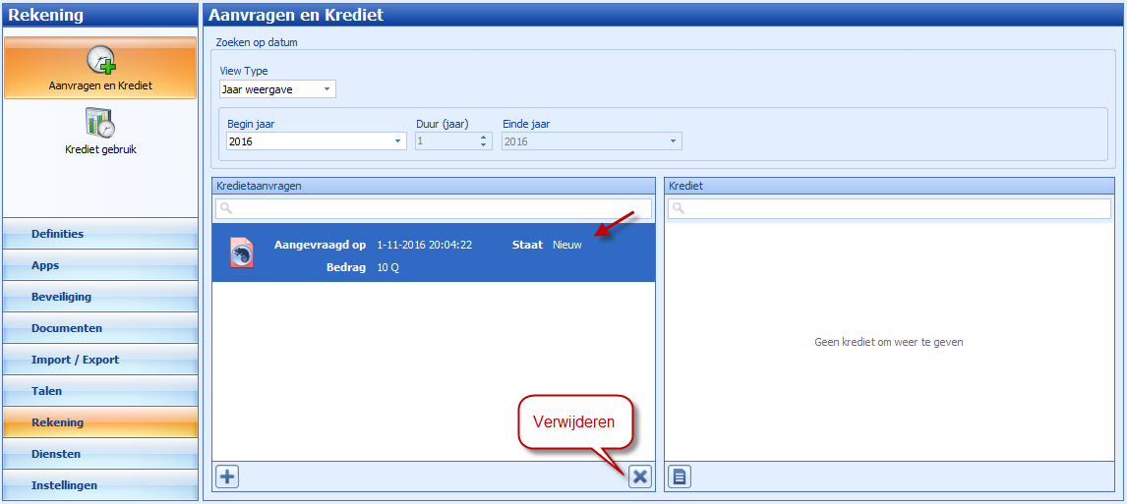Open the View Type dropdown
Image resolution: width=1127 pixels, height=504 pixels.
tap(326, 89)
